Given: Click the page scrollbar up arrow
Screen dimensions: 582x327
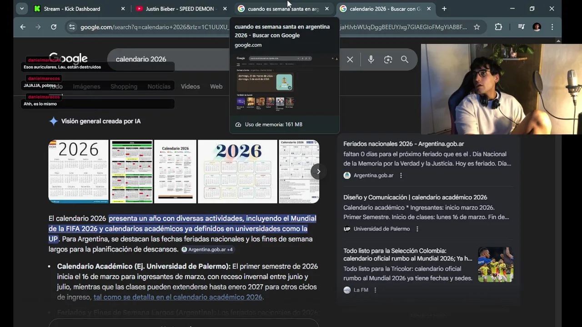Looking at the screenshot, I should coord(558,41).
